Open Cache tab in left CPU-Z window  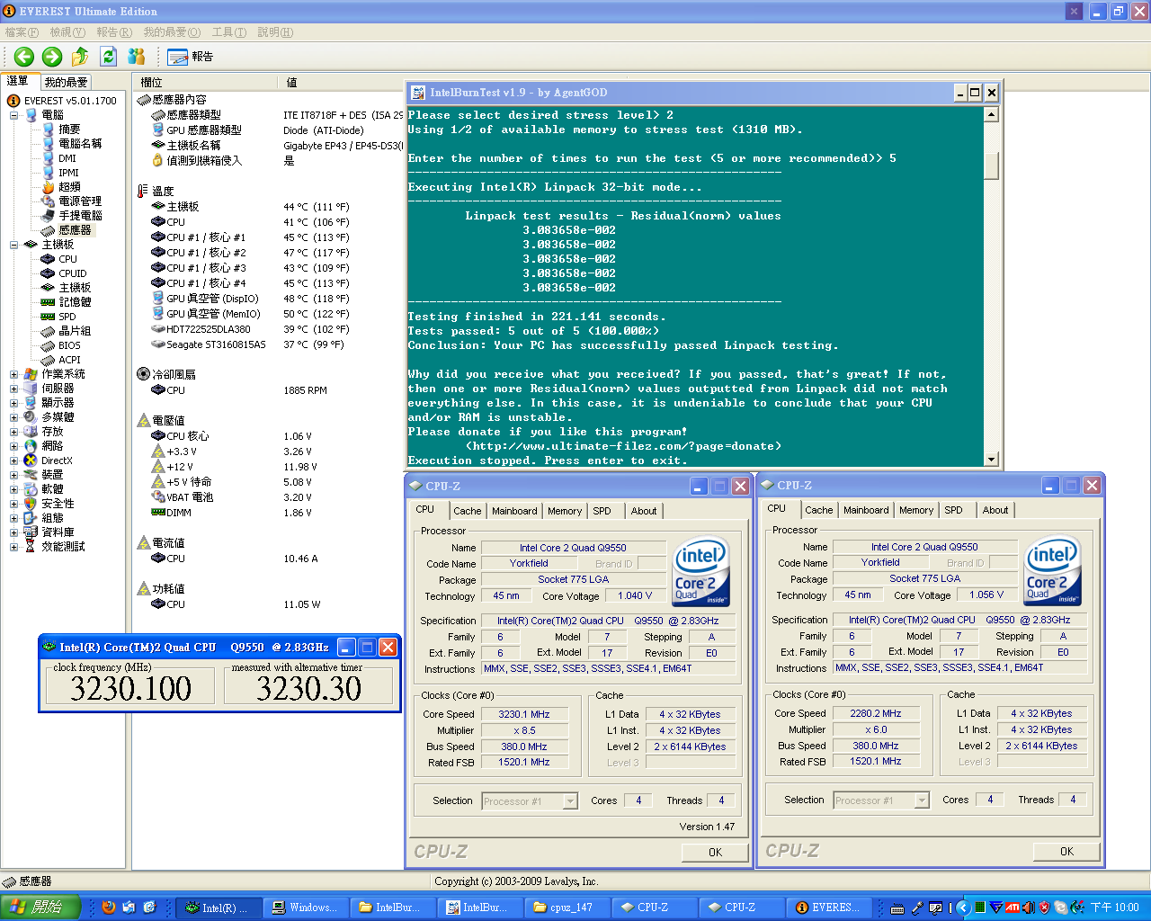pyautogui.click(x=467, y=511)
